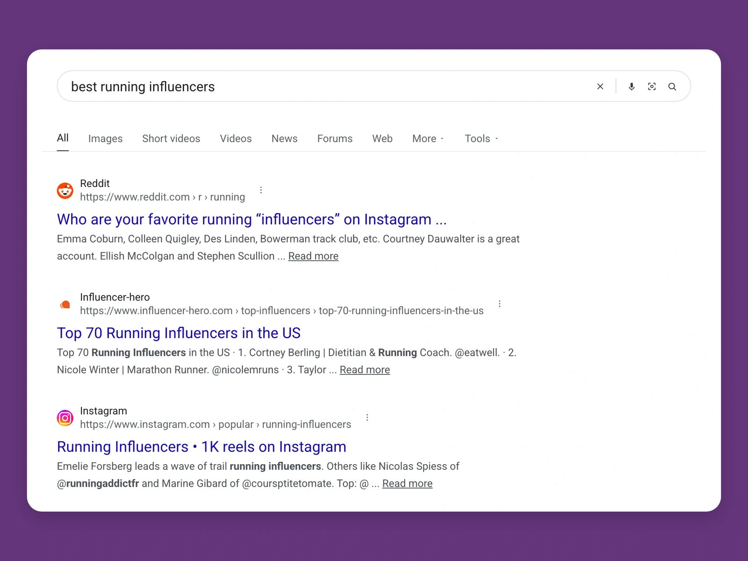Viewport: 748px width, 561px height.
Task: Click Read more in the Reddit snippet
Action: (313, 256)
